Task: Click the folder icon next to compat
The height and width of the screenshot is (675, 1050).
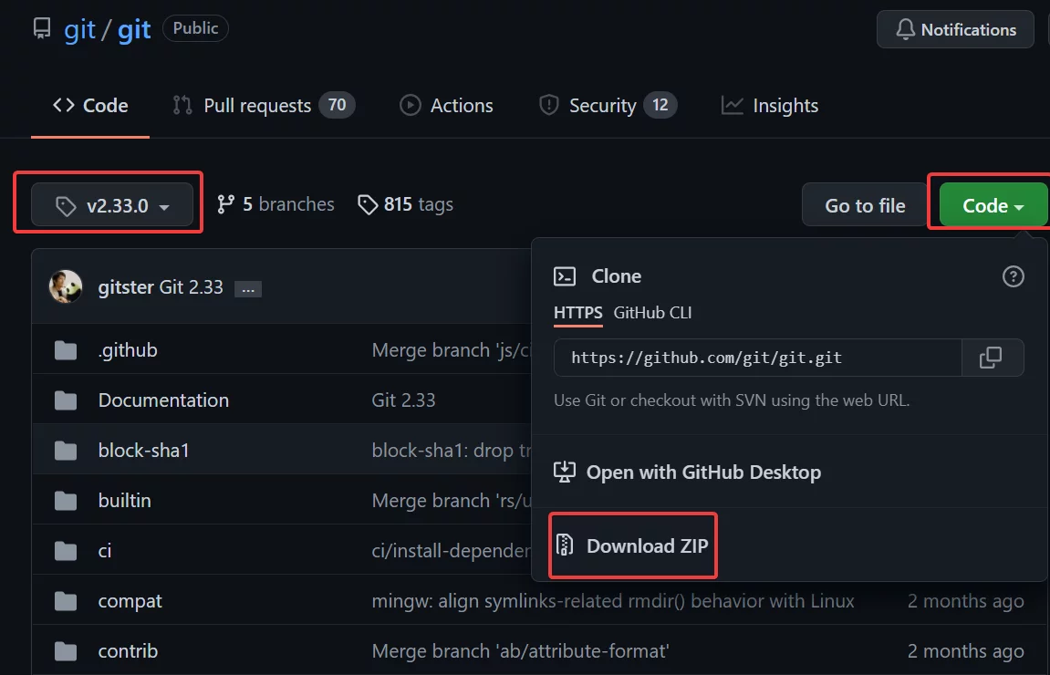Action: point(66,601)
